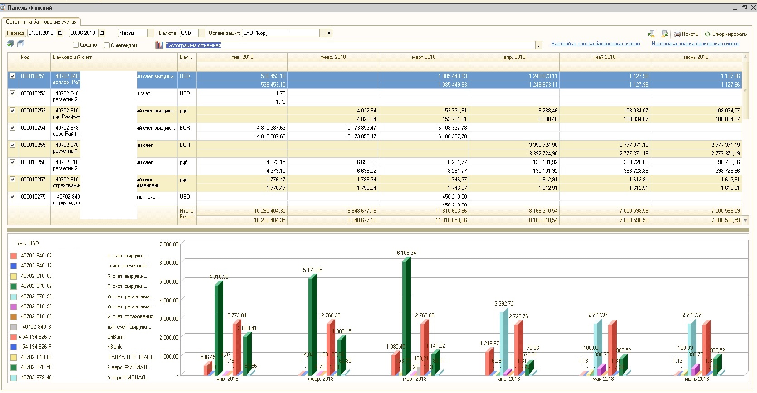The image size is (757, 393).
Task: Open the Организация selection button
Action: point(322,33)
